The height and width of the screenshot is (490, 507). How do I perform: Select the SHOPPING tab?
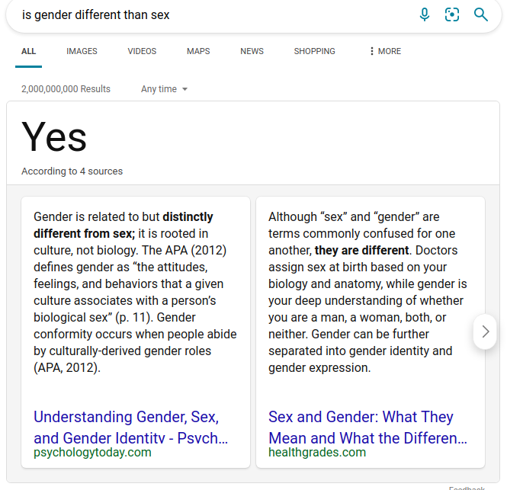tap(314, 51)
